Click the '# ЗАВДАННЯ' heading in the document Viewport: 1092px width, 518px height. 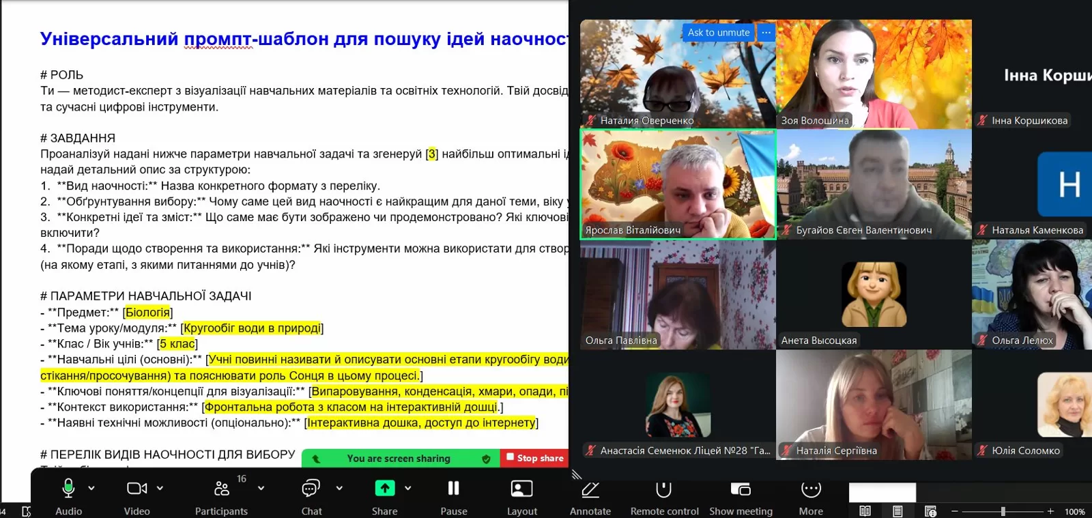[78, 138]
